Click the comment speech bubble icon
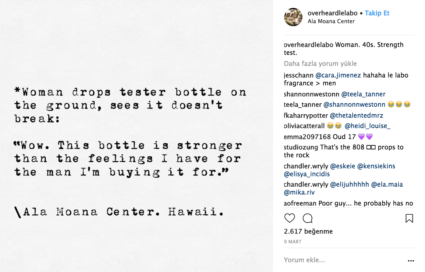425x272 pixels. tap(308, 218)
